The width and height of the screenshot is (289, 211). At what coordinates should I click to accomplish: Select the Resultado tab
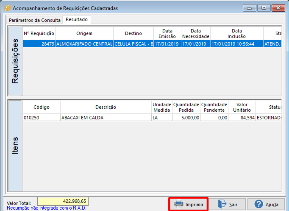77,19
